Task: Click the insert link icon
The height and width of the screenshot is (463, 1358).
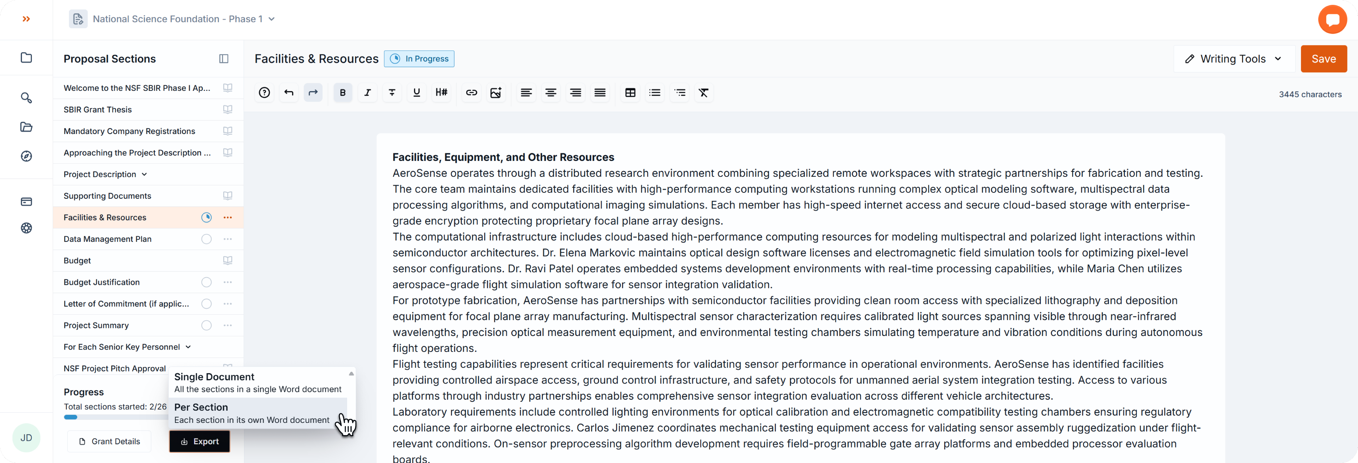Action: 471,93
